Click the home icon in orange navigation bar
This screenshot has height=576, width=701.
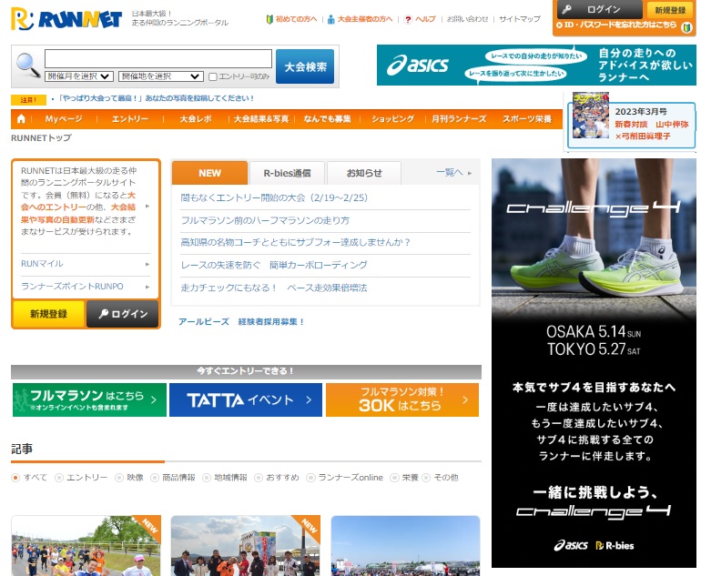[21, 119]
